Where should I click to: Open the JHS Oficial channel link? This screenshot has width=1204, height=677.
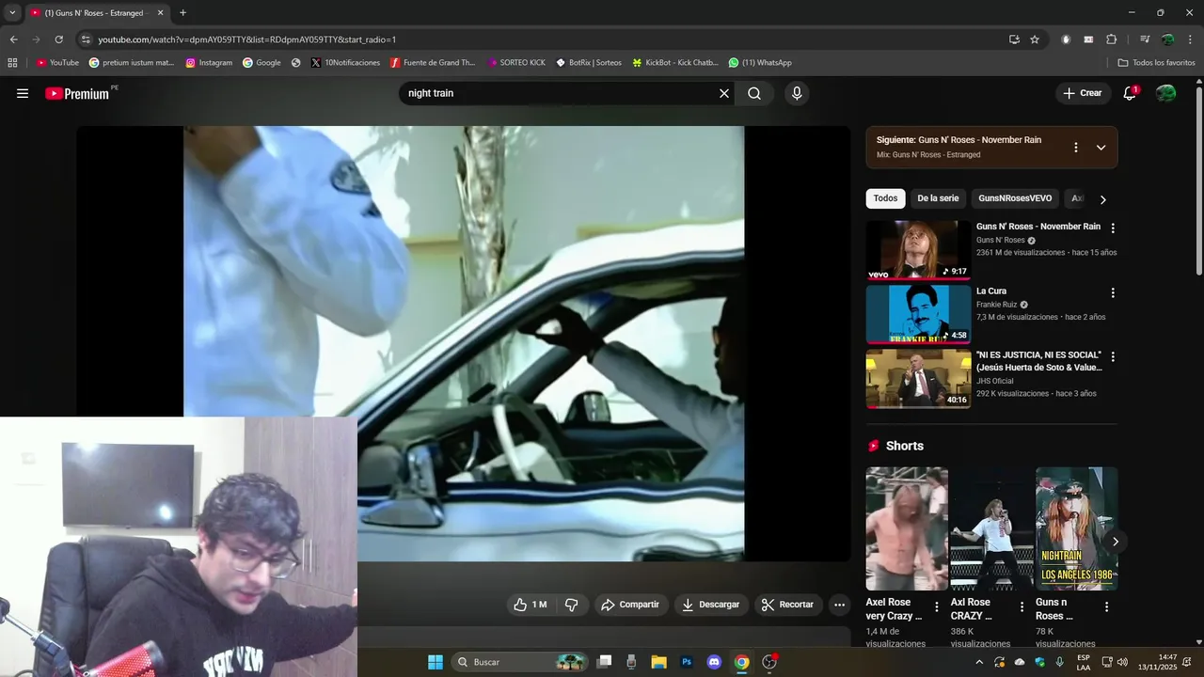pyautogui.click(x=996, y=381)
